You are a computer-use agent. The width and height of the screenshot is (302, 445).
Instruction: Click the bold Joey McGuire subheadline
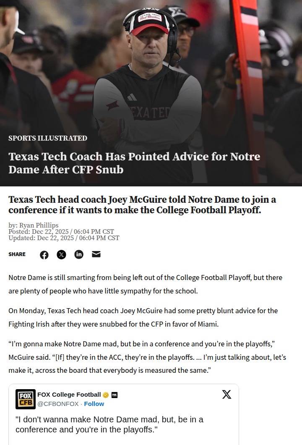(142, 205)
